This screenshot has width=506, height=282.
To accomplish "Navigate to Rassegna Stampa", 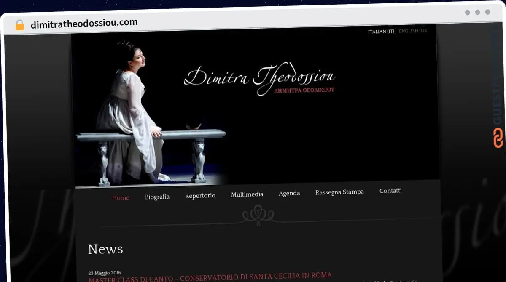I will [x=339, y=192].
